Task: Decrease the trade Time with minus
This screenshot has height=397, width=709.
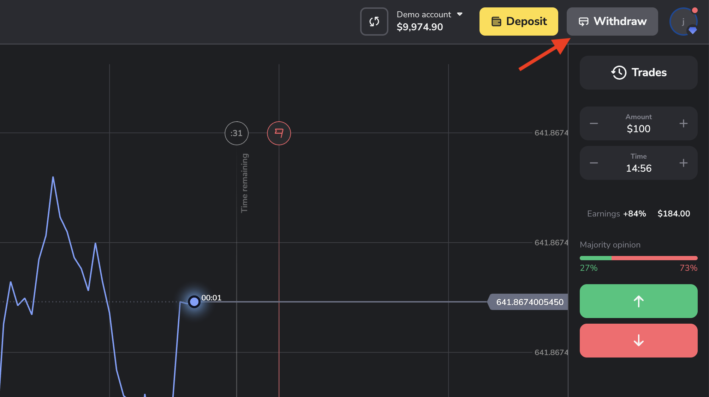Action: click(594, 163)
